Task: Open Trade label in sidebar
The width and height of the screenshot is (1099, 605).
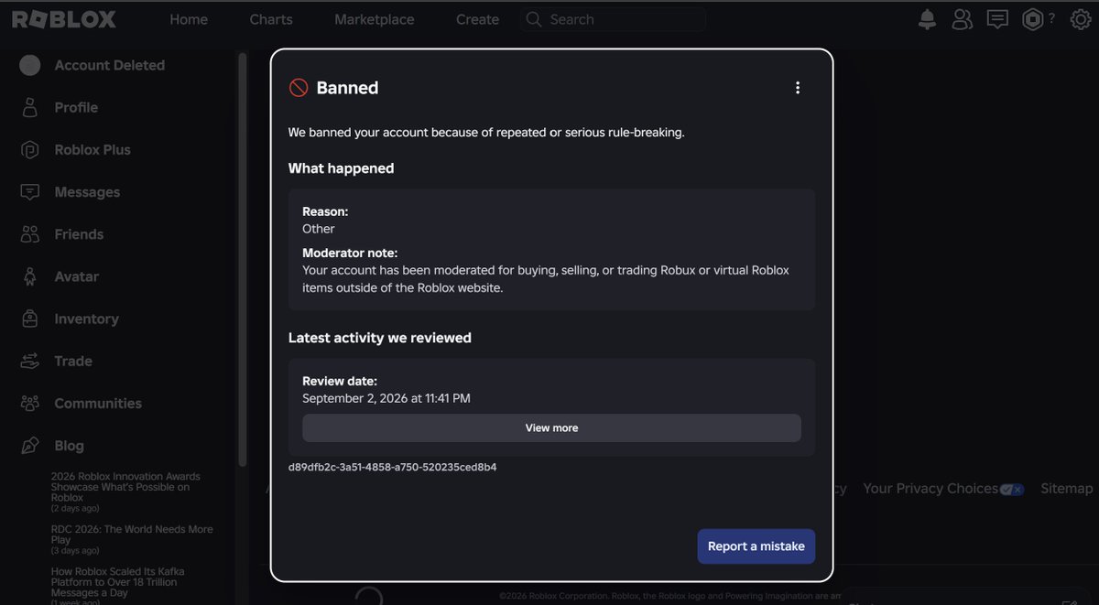Action: [x=73, y=361]
